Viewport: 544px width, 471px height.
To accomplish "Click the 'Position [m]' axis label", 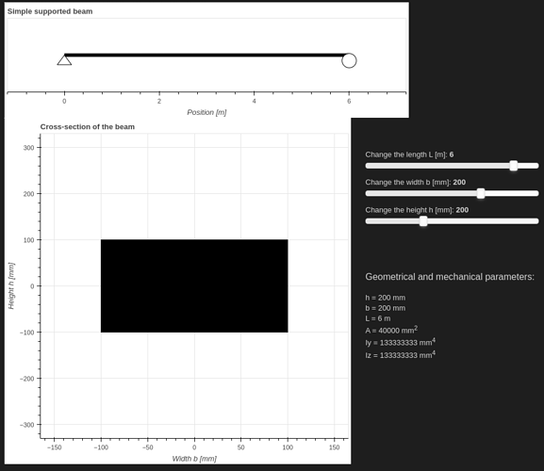I will coord(206,112).
